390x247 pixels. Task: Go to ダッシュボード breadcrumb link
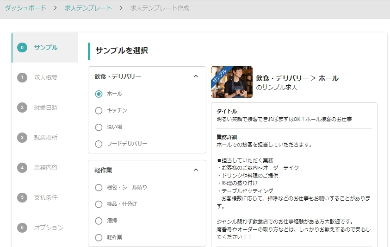(25, 8)
